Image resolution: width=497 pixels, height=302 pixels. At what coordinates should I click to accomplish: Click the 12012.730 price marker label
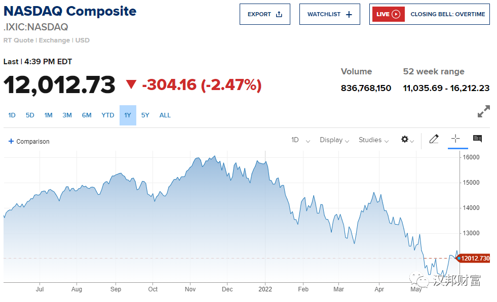point(475,258)
